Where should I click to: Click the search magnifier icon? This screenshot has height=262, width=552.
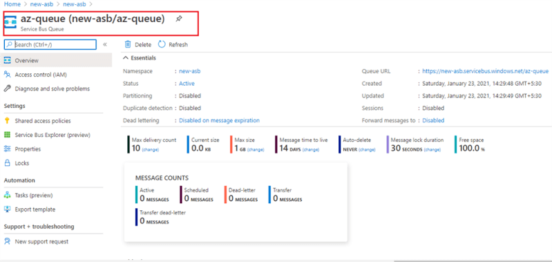(x=10, y=45)
